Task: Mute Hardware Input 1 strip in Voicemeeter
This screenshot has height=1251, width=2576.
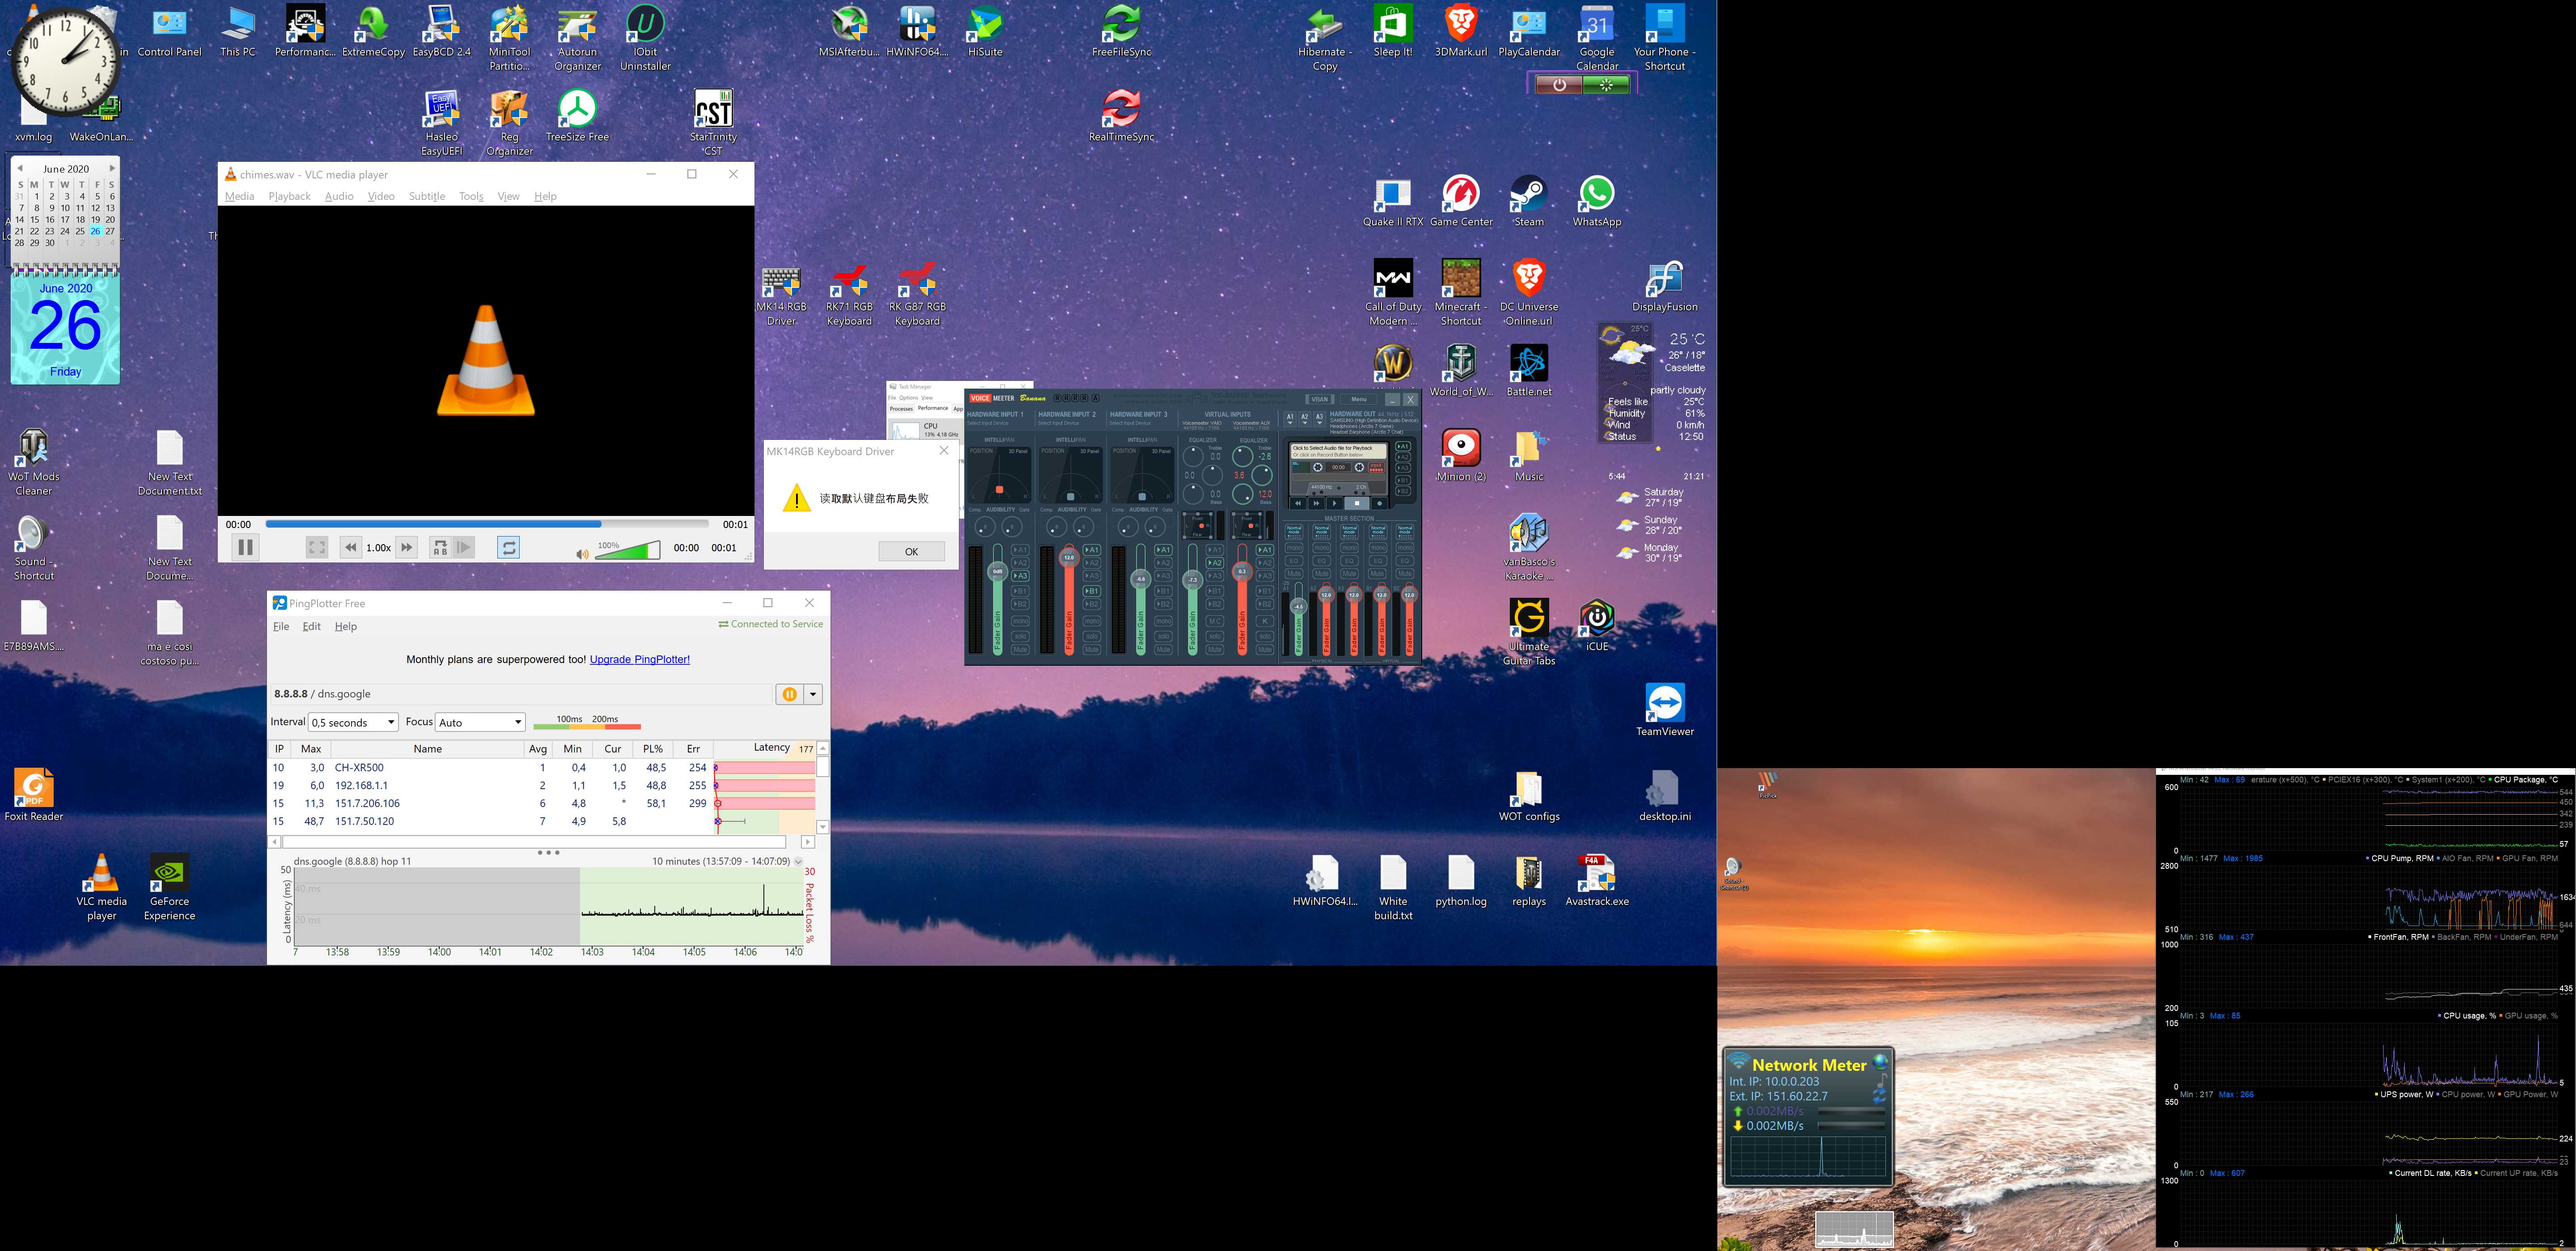Action: (1020, 650)
